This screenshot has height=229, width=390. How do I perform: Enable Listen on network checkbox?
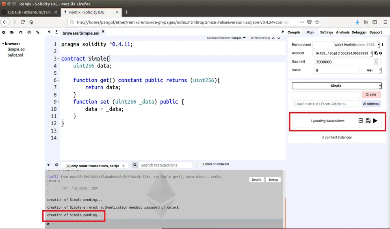[199, 165]
